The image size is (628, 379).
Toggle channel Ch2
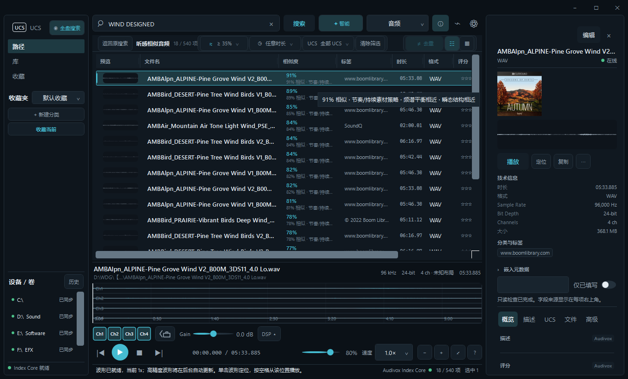(115, 334)
